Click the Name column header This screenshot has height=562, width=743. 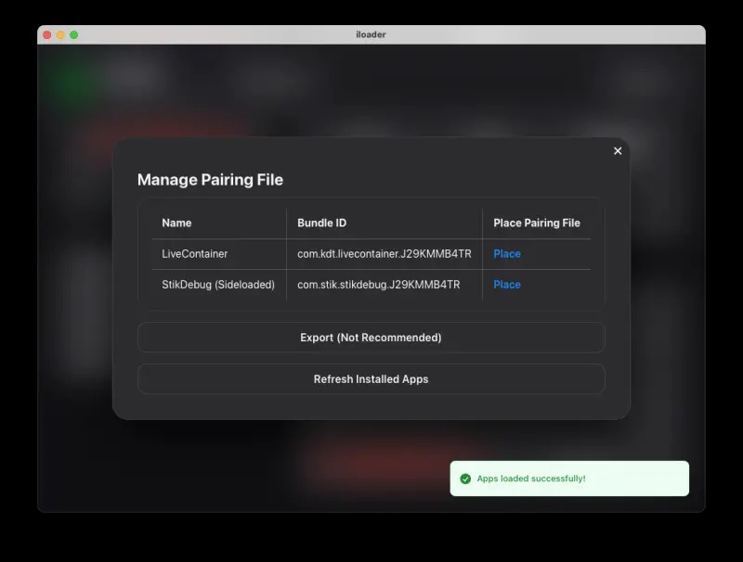[x=176, y=223]
